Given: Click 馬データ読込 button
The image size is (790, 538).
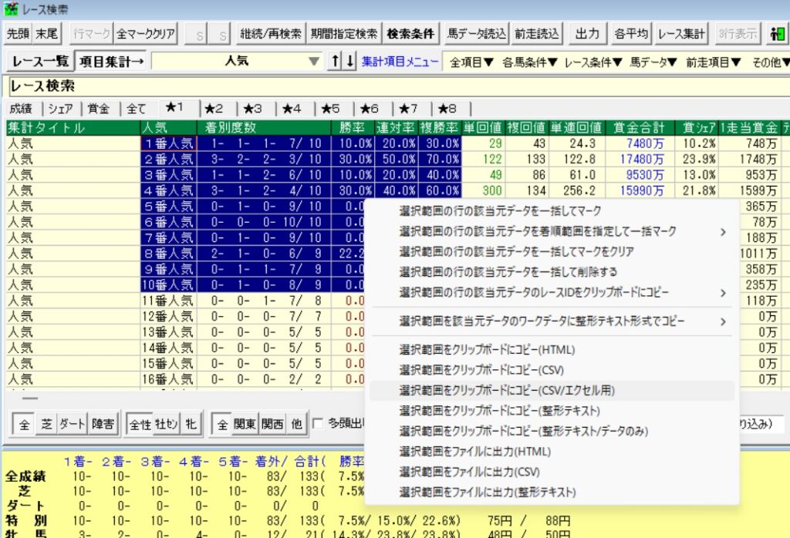Looking at the screenshot, I should tap(477, 34).
